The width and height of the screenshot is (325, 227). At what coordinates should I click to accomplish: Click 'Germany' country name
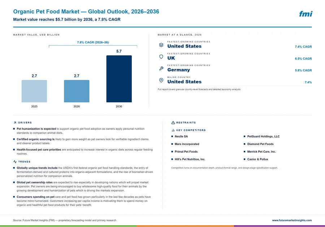[x=179, y=70]
